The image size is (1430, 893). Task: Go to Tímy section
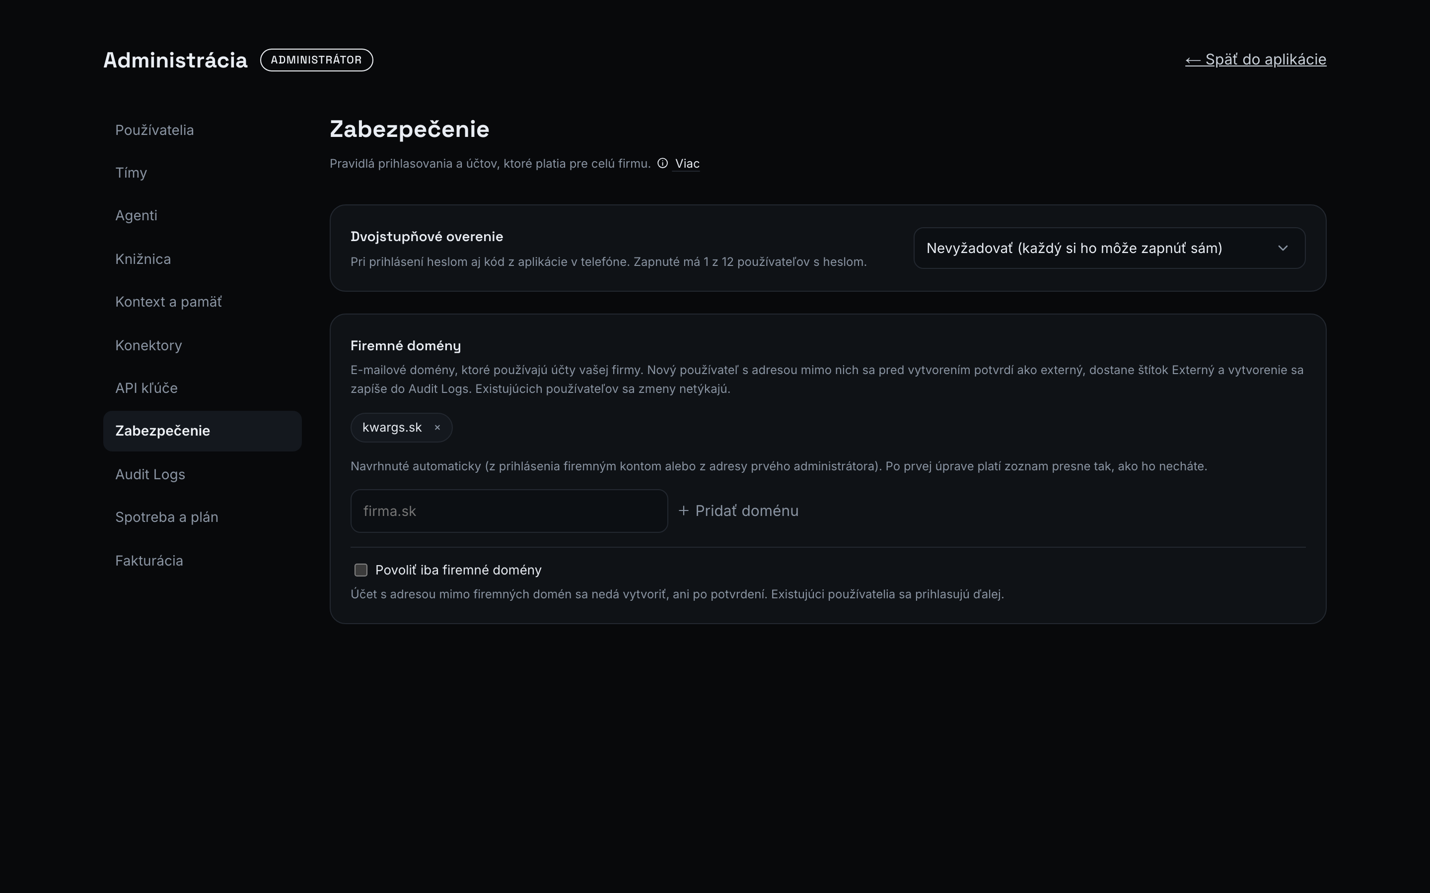tap(202, 173)
